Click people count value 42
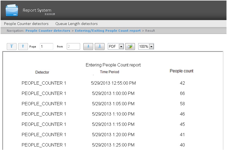 pyautogui.click(x=182, y=83)
